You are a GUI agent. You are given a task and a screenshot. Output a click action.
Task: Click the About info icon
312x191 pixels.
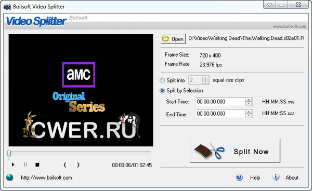pyautogui.click(x=276, y=177)
